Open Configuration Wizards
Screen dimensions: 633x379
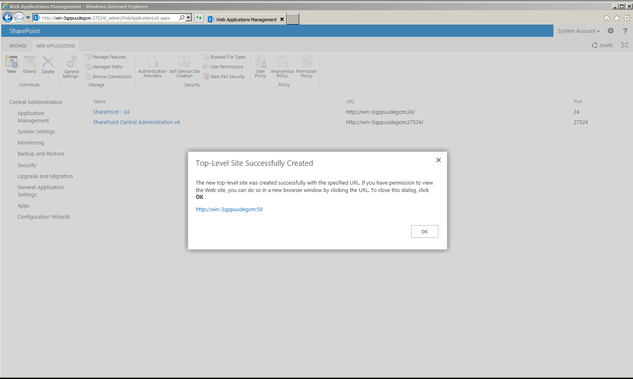point(44,217)
